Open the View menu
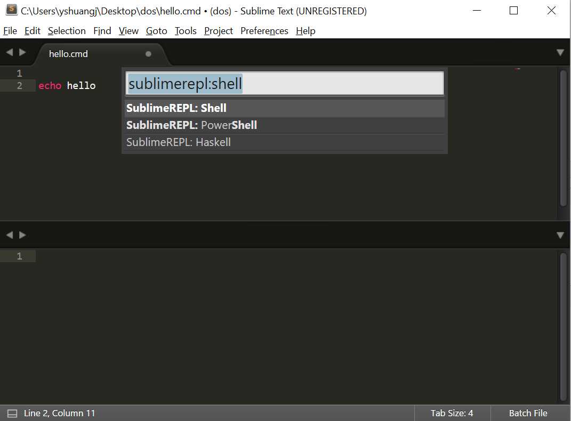 (128, 31)
